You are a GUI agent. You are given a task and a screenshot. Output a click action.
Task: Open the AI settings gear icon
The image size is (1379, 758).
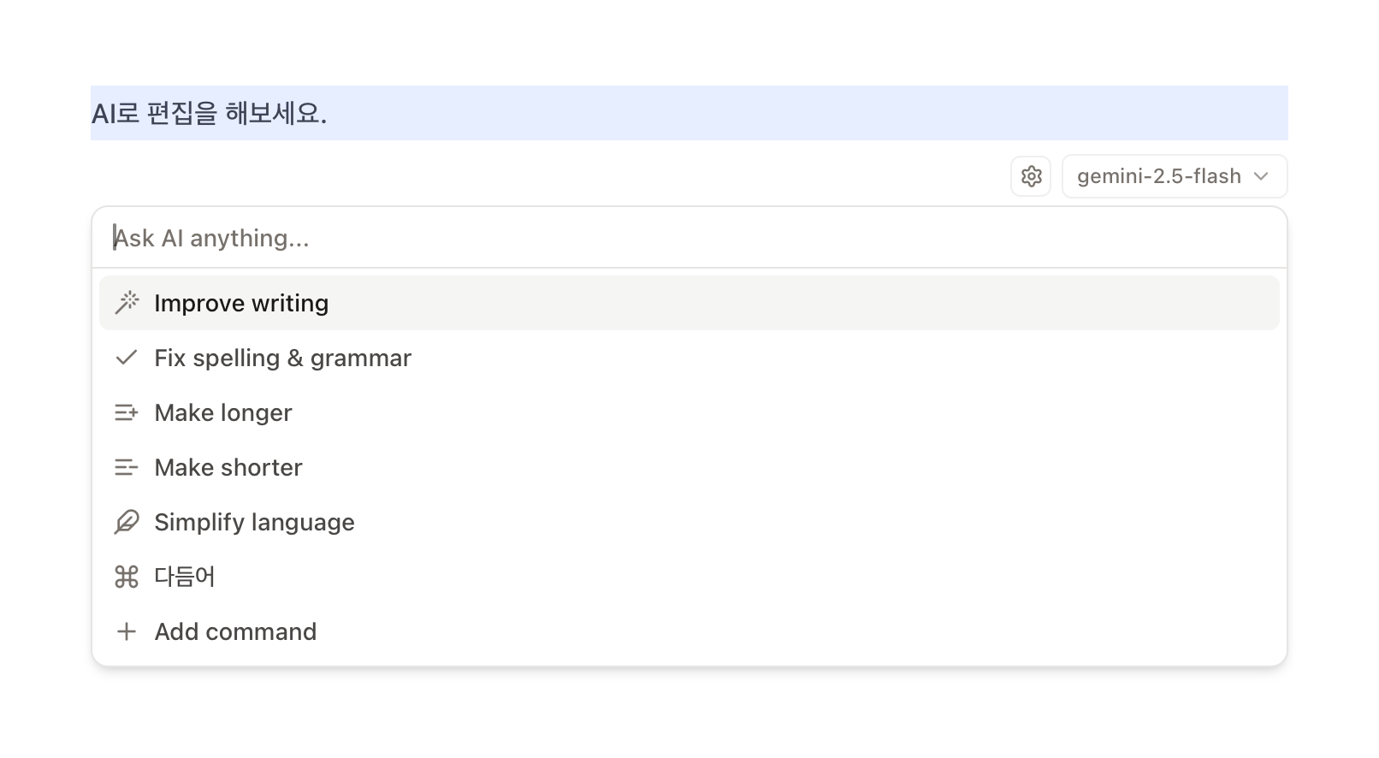point(1031,176)
